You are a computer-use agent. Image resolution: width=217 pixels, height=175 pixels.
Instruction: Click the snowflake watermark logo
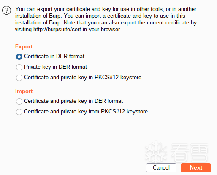[156, 153]
